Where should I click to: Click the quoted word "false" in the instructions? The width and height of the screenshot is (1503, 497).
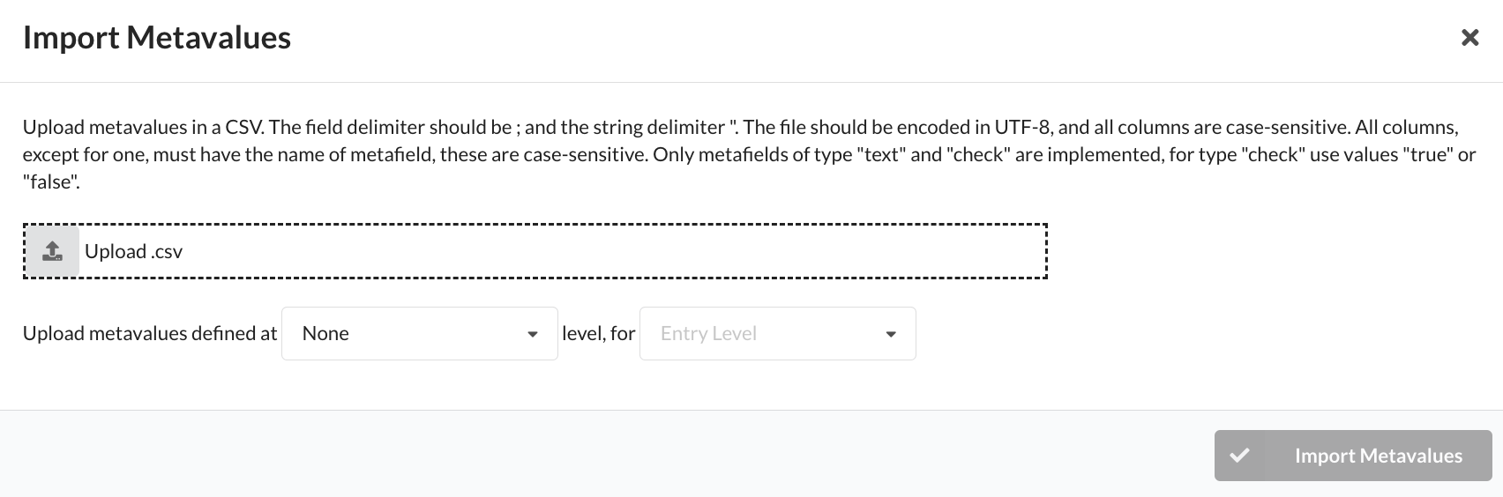(x=51, y=183)
